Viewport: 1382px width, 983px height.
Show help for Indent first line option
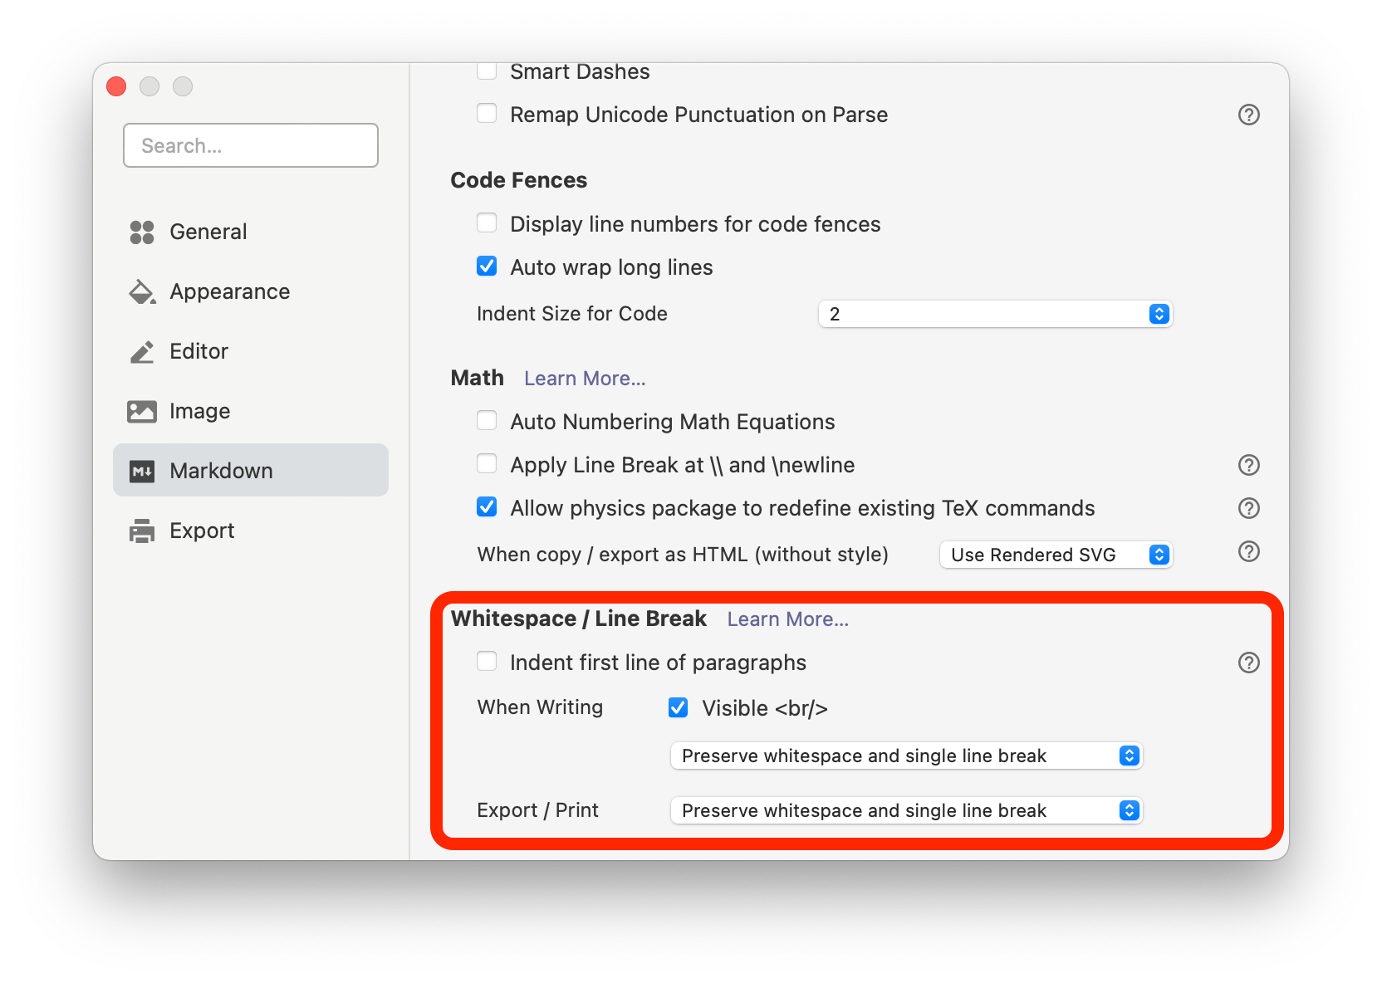pyautogui.click(x=1248, y=663)
